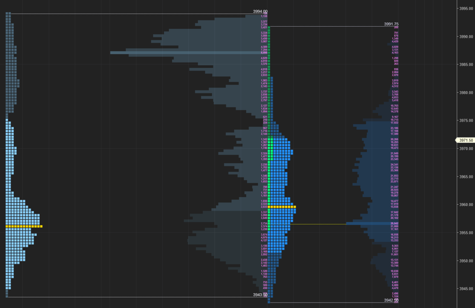Select the 5,987 volume value

click(x=264, y=42)
